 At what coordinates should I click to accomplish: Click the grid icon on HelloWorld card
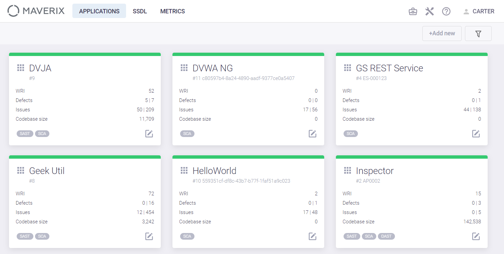[x=184, y=171]
